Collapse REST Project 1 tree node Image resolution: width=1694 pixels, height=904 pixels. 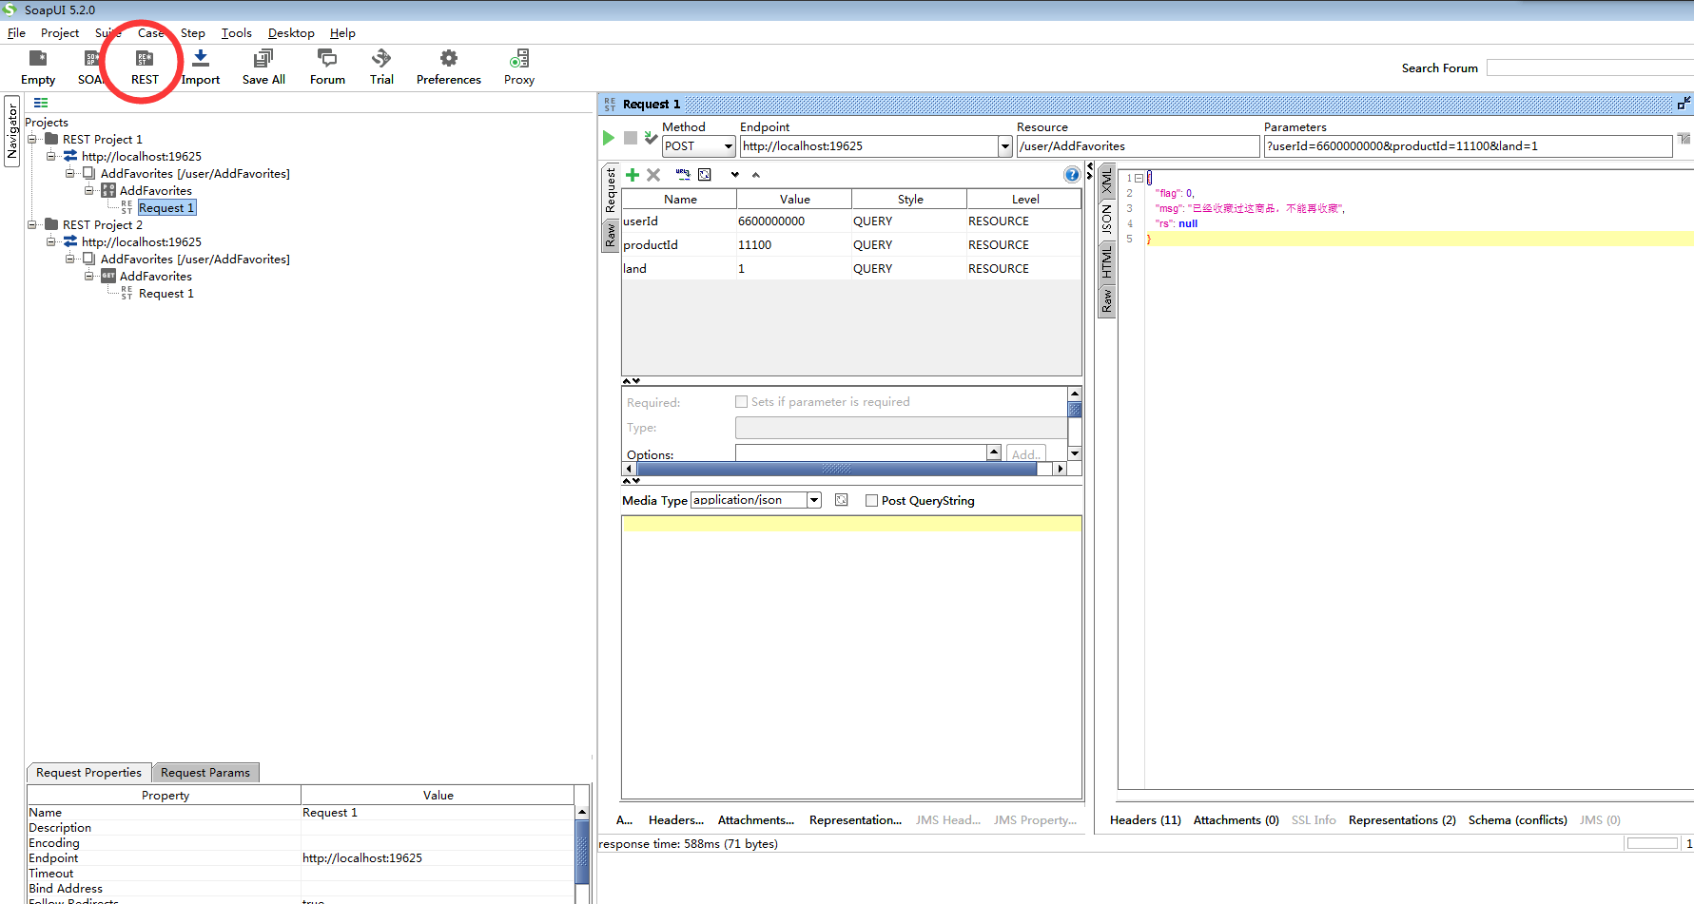pyautogui.click(x=32, y=139)
